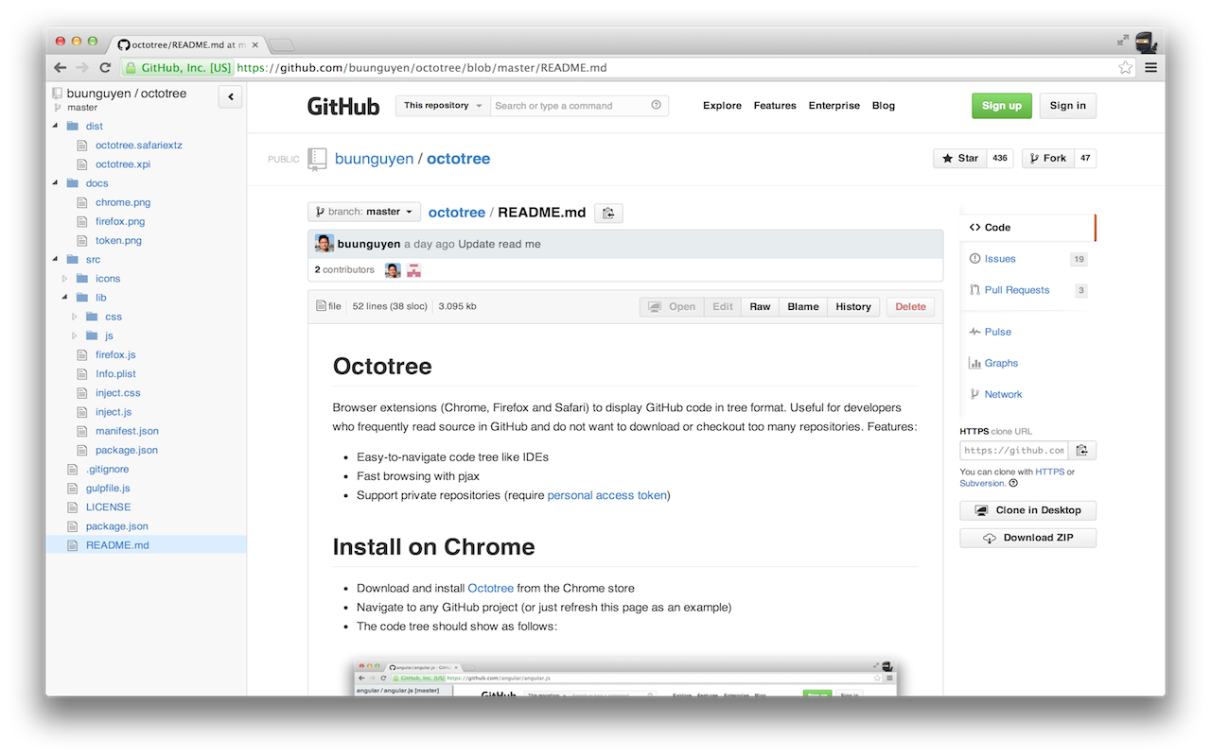The image size is (1211, 756).
Task: Click the green Sign up button
Action: point(1001,106)
